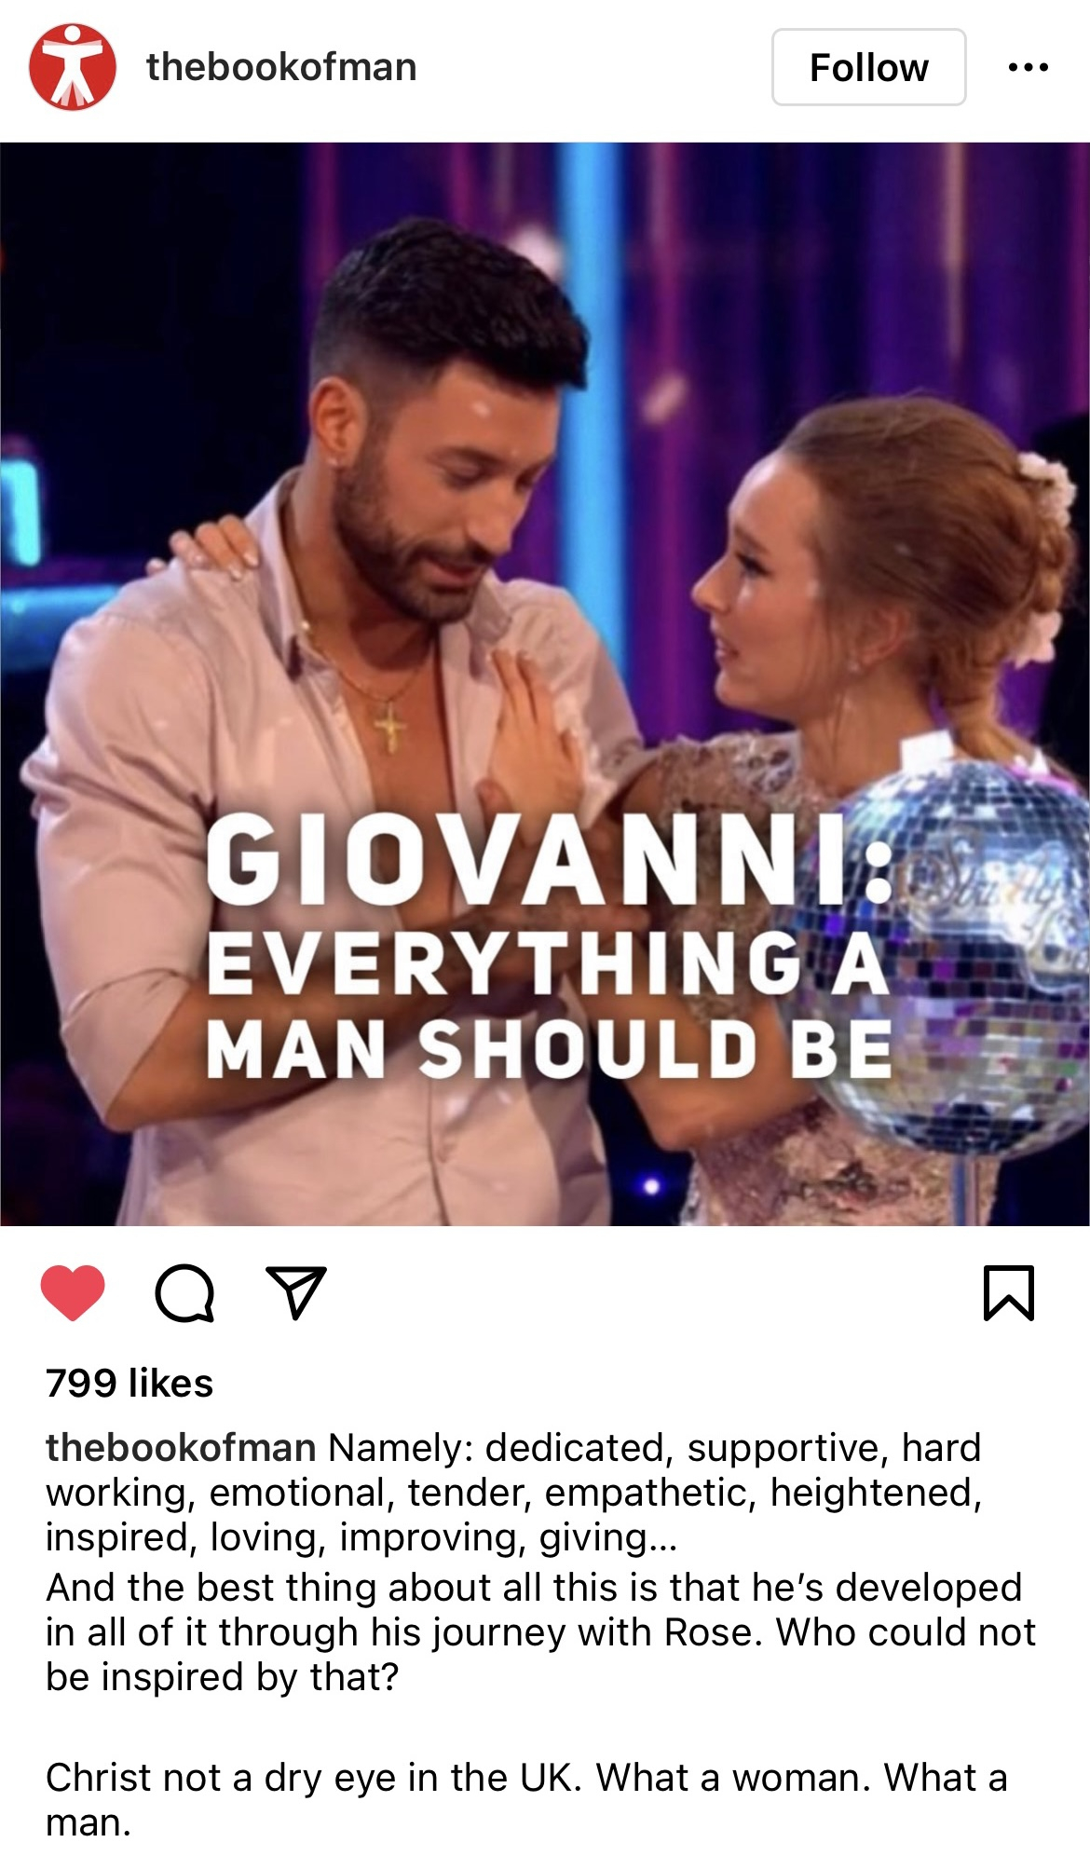
Task: View the 799 likes list
Action: coord(129,1383)
